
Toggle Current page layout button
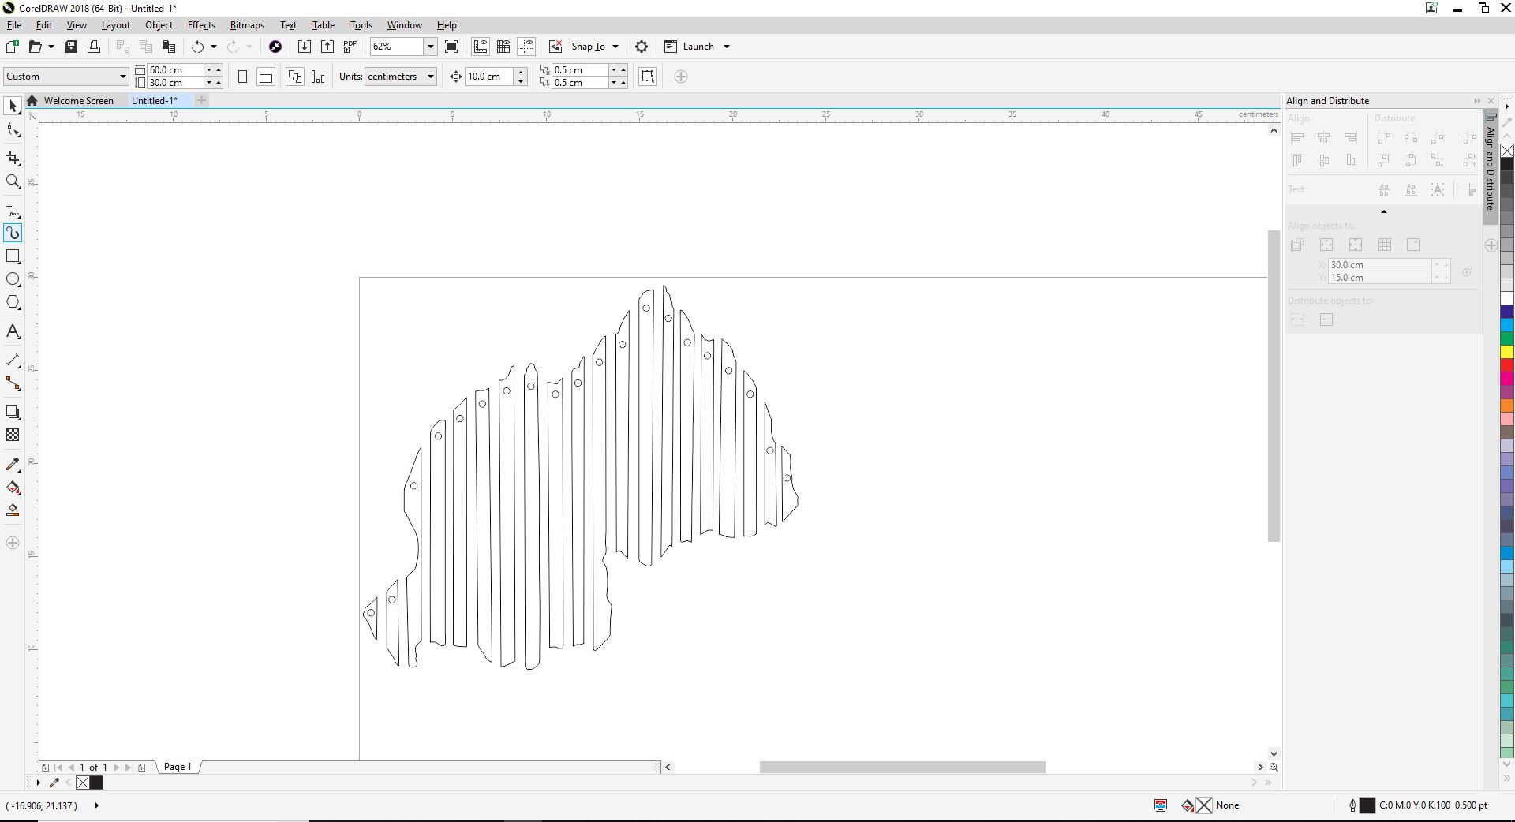[x=318, y=77]
